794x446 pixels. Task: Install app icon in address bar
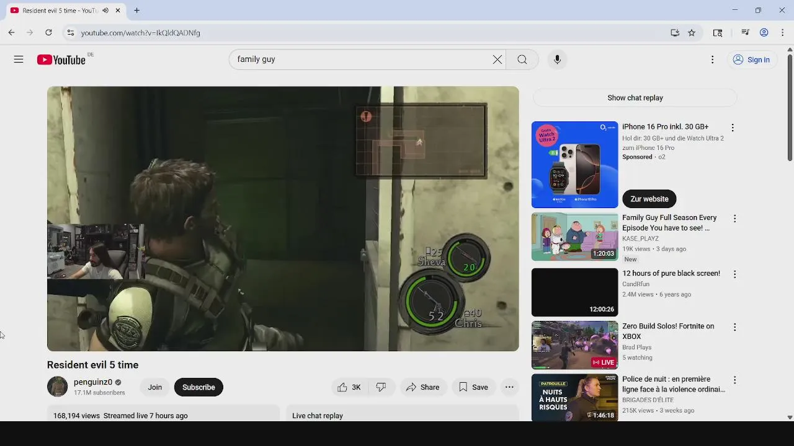[x=675, y=33]
